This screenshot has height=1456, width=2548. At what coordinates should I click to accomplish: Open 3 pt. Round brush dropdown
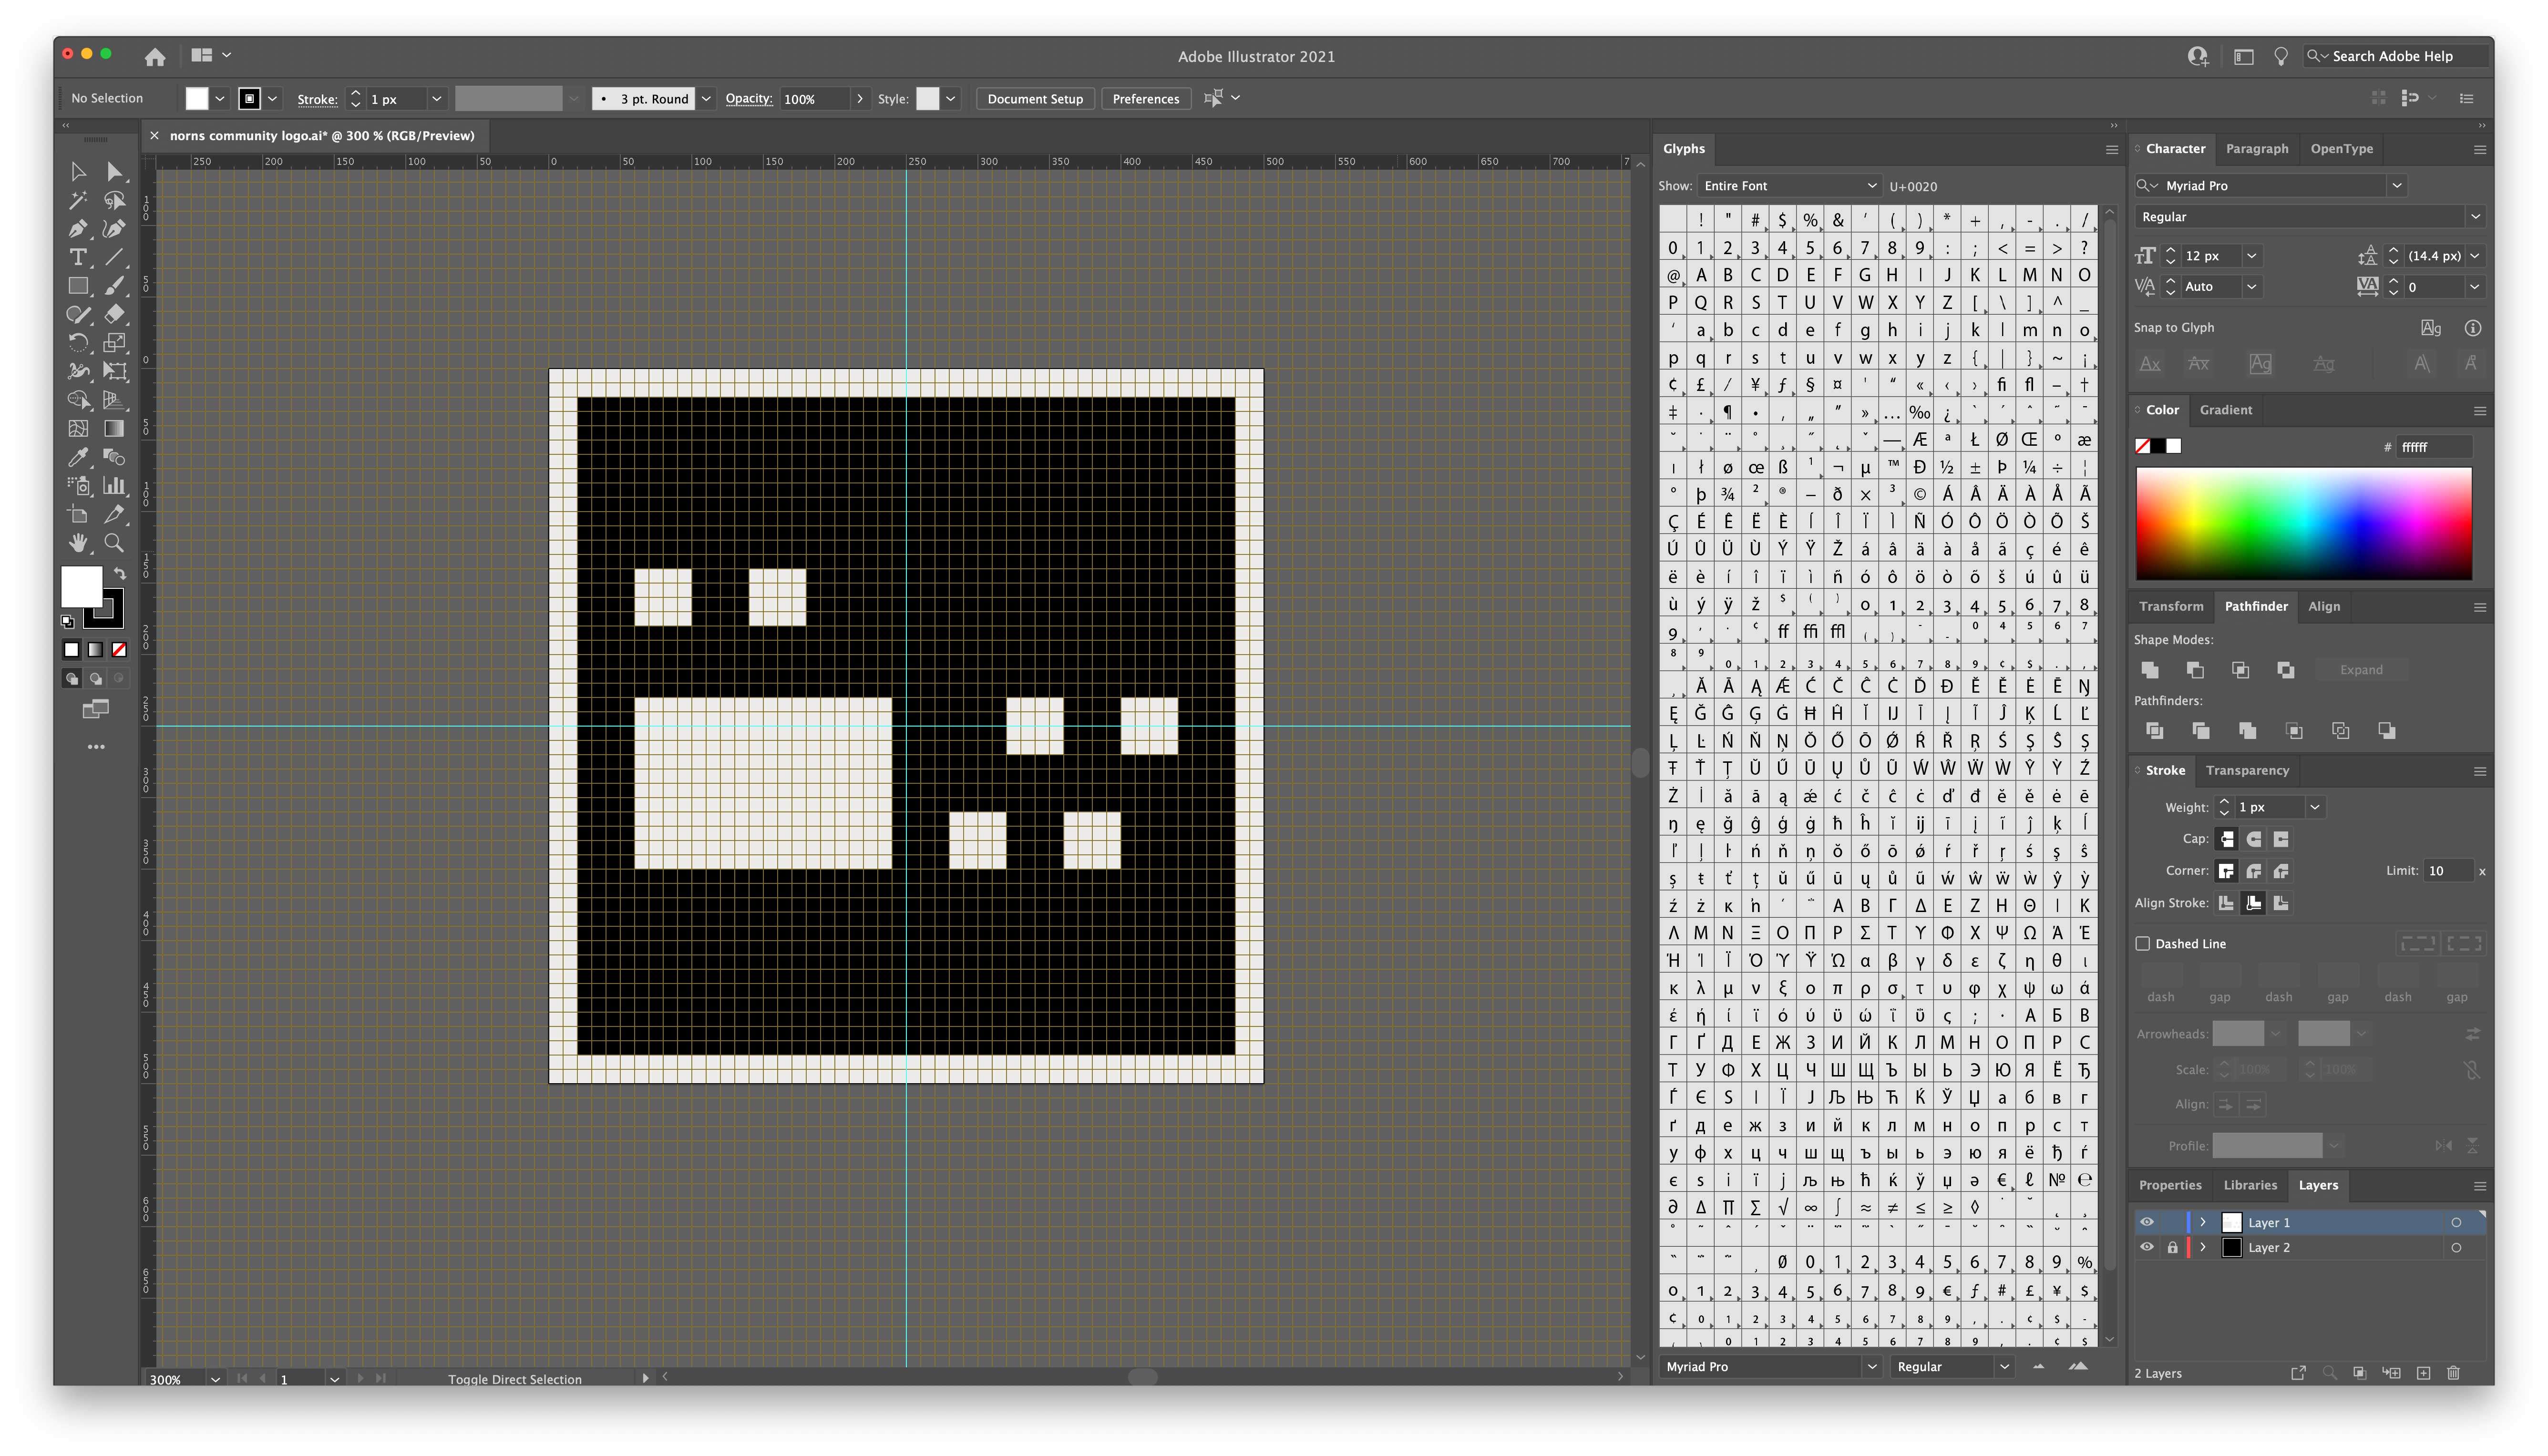pos(706,98)
